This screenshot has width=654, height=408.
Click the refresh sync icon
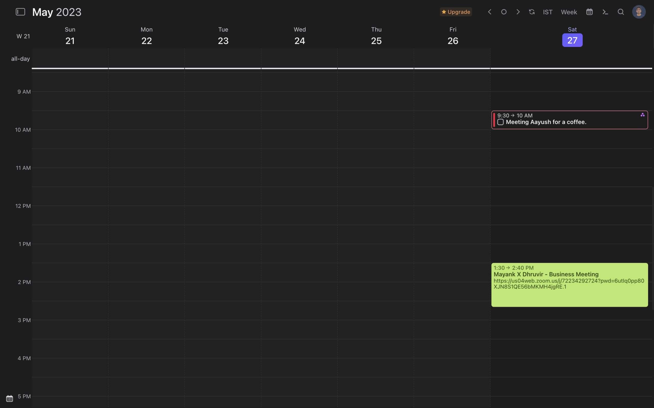click(x=532, y=12)
